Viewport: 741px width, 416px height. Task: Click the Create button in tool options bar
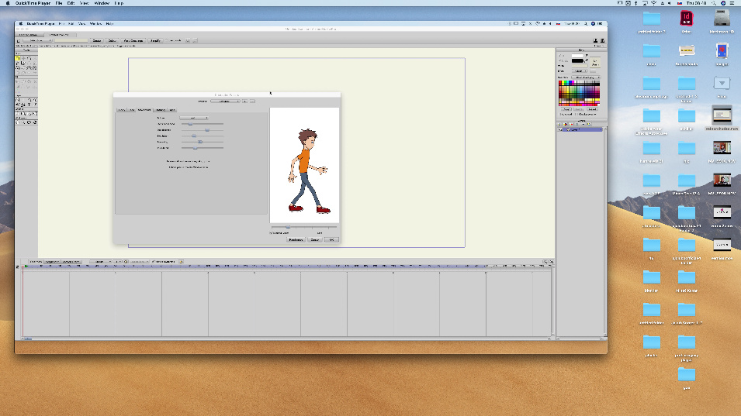96,40
